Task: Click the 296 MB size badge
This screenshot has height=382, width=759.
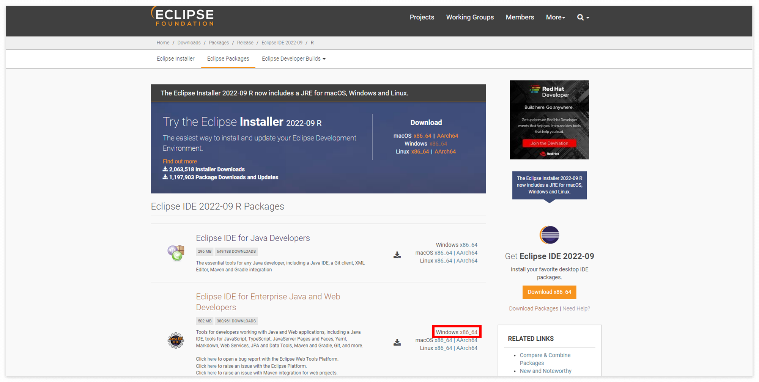Action: [x=205, y=252]
